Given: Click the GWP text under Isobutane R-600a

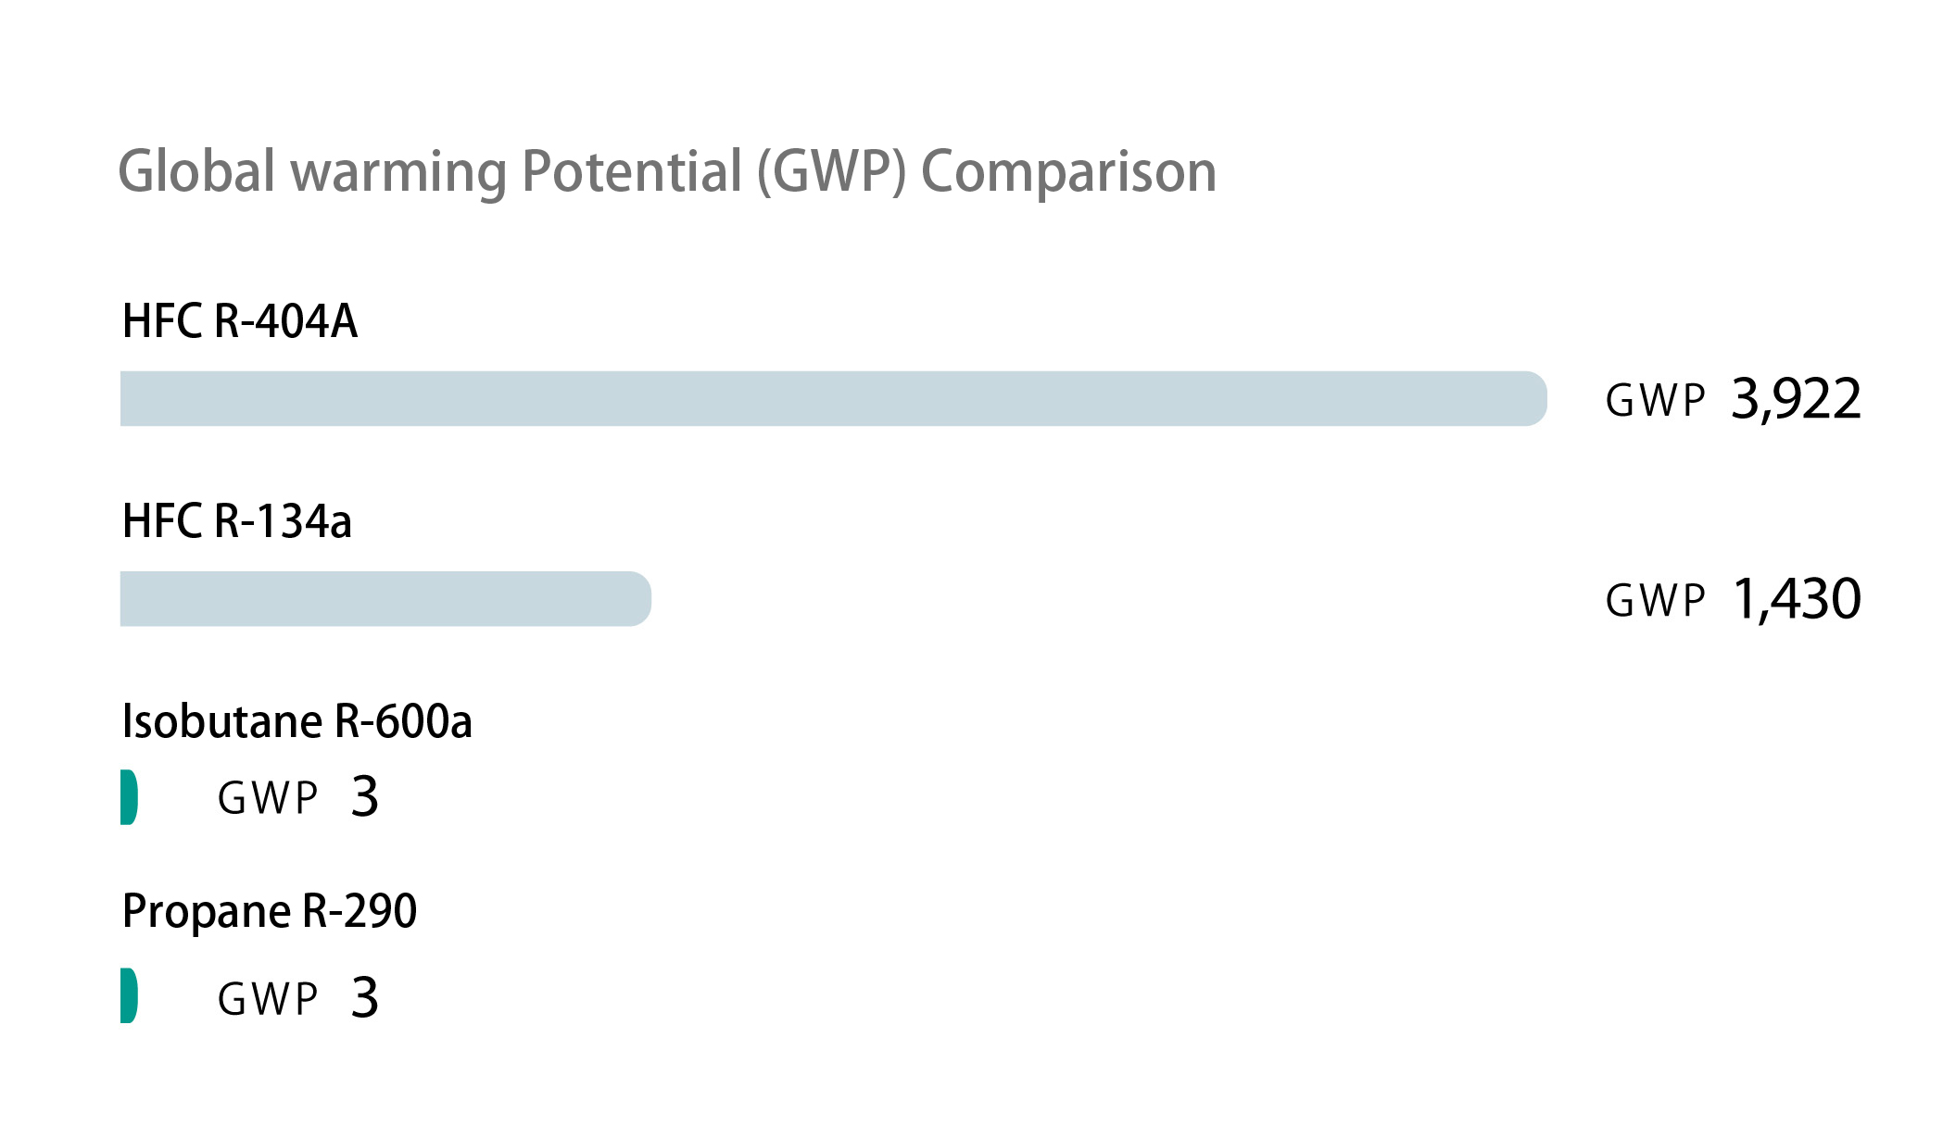Looking at the screenshot, I should click(268, 799).
